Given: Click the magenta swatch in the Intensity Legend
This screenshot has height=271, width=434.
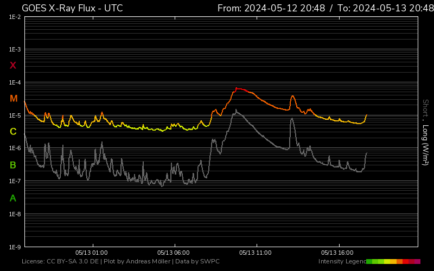Looking at the screenshot, I should coord(417,262).
